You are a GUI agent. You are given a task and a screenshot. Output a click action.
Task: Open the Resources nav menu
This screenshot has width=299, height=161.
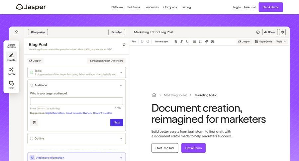click(151, 7)
